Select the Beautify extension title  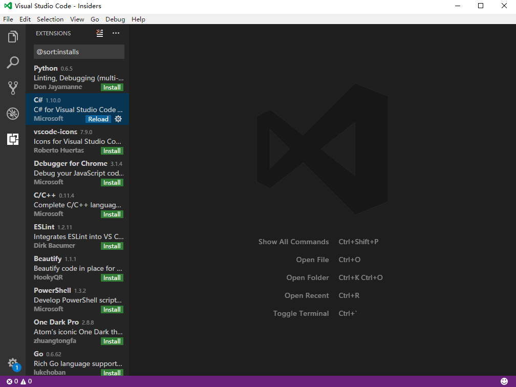tap(48, 259)
